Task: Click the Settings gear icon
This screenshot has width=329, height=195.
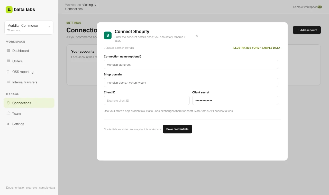Action: [8, 124]
